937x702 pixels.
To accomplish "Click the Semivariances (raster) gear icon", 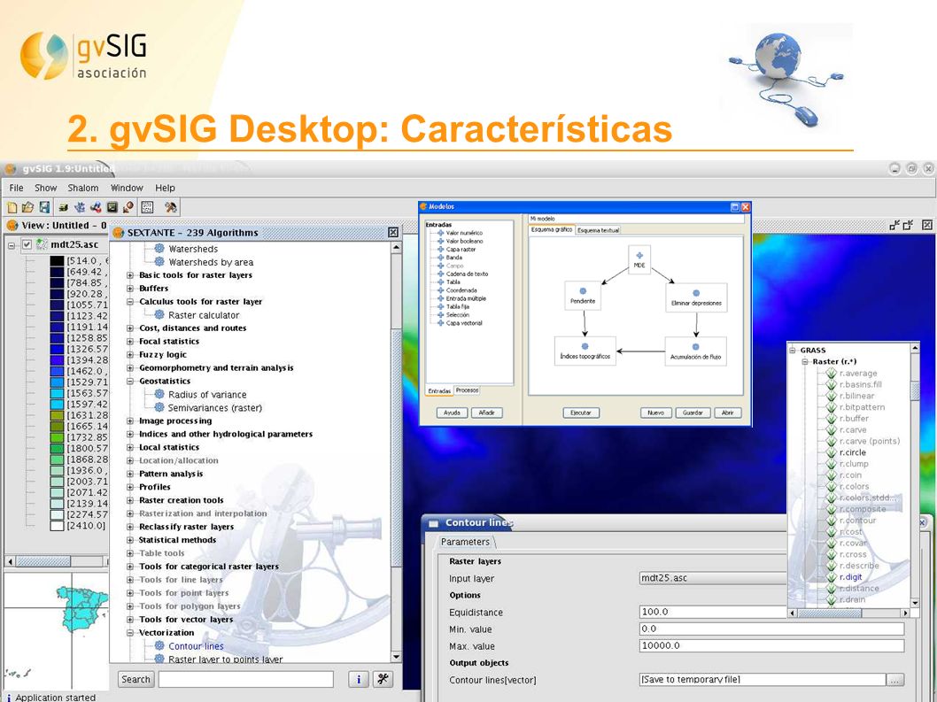I will (x=159, y=407).
